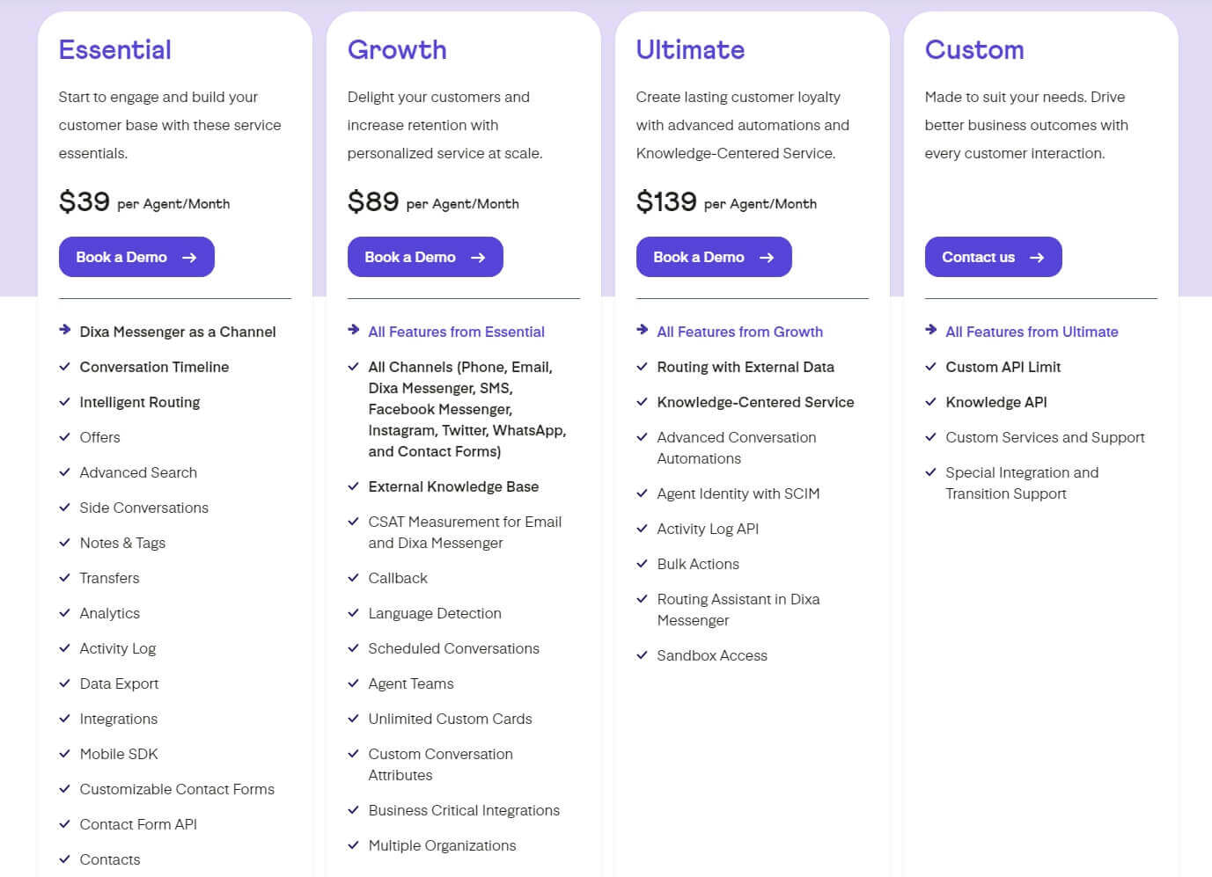
Task: Click the checkmark beside Callback feature
Action: (x=353, y=578)
